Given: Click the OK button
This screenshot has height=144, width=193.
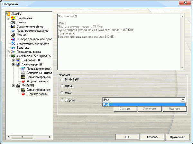Looking at the screenshot, I should (x=127, y=137).
